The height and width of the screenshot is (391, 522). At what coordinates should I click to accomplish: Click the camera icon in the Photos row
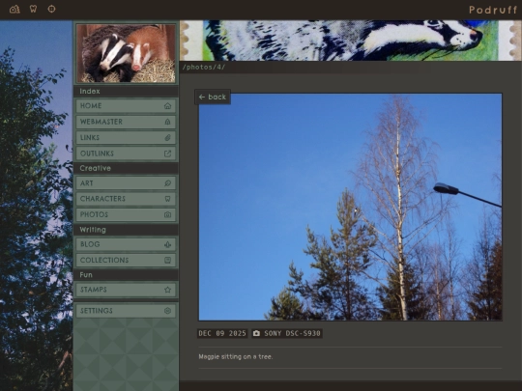167,214
